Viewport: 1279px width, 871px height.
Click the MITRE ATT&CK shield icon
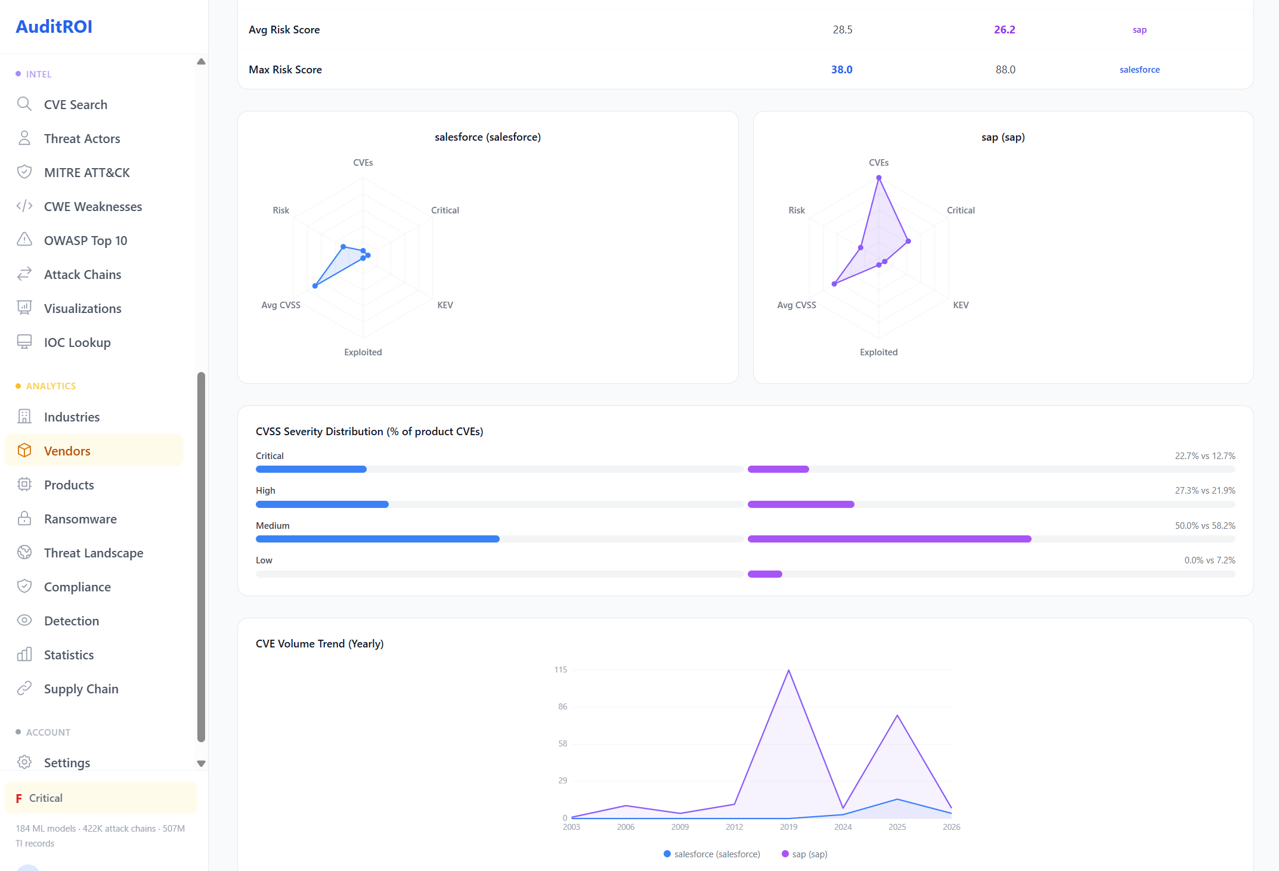[x=24, y=172]
